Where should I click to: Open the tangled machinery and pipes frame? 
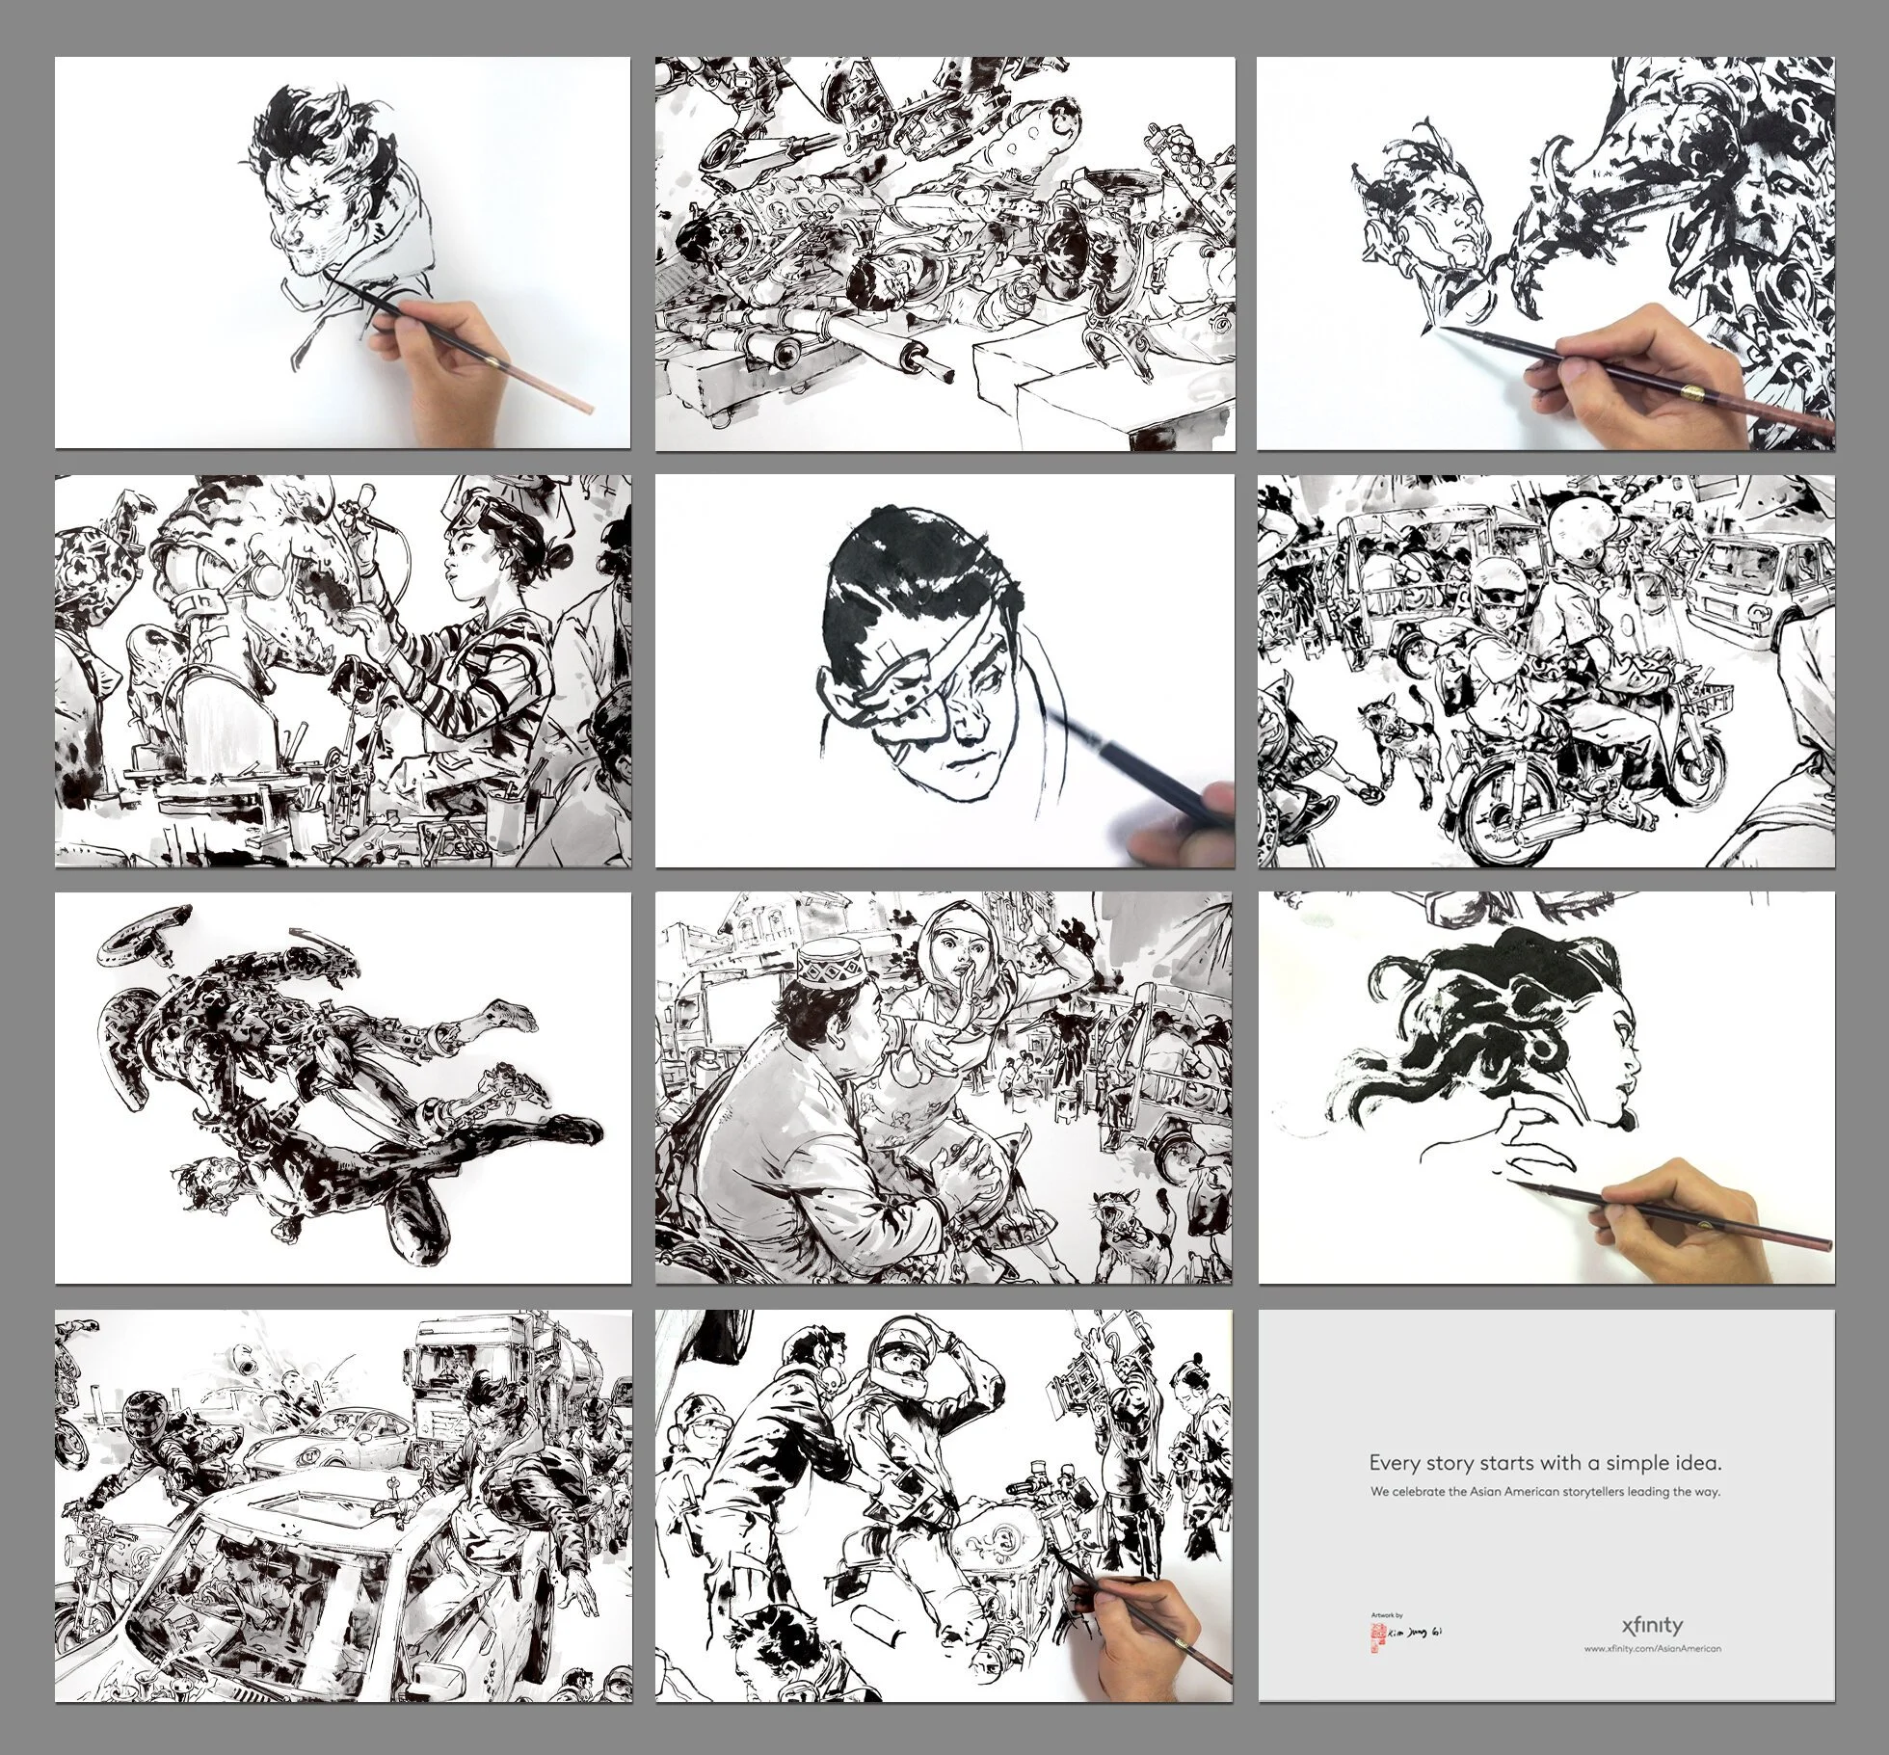(944, 253)
